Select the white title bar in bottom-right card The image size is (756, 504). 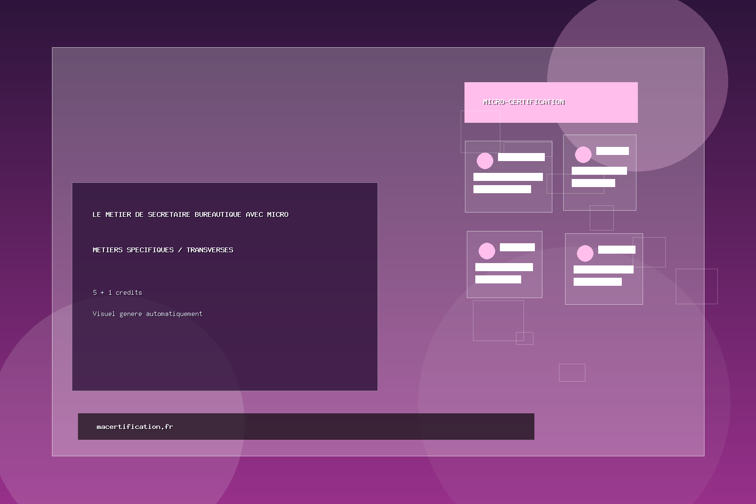(x=617, y=249)
